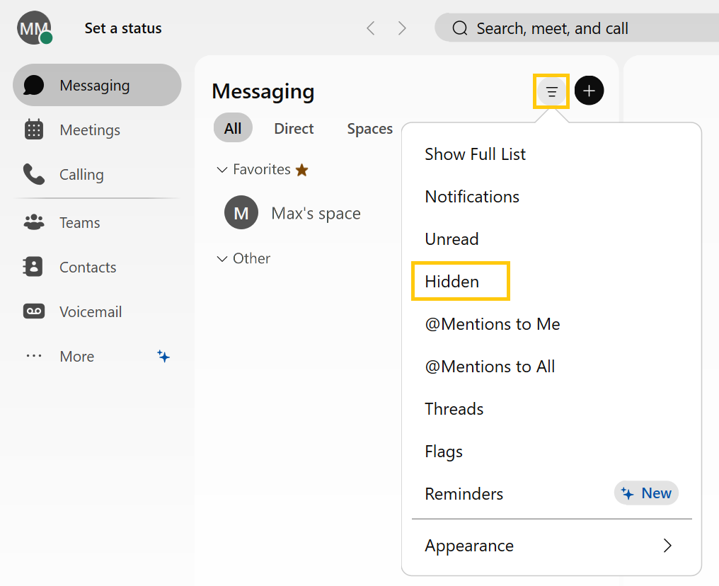Switch to the Spaces tab
Image resolution: width=719 pixels, height=586 pixels.
(x=369, y=128)
